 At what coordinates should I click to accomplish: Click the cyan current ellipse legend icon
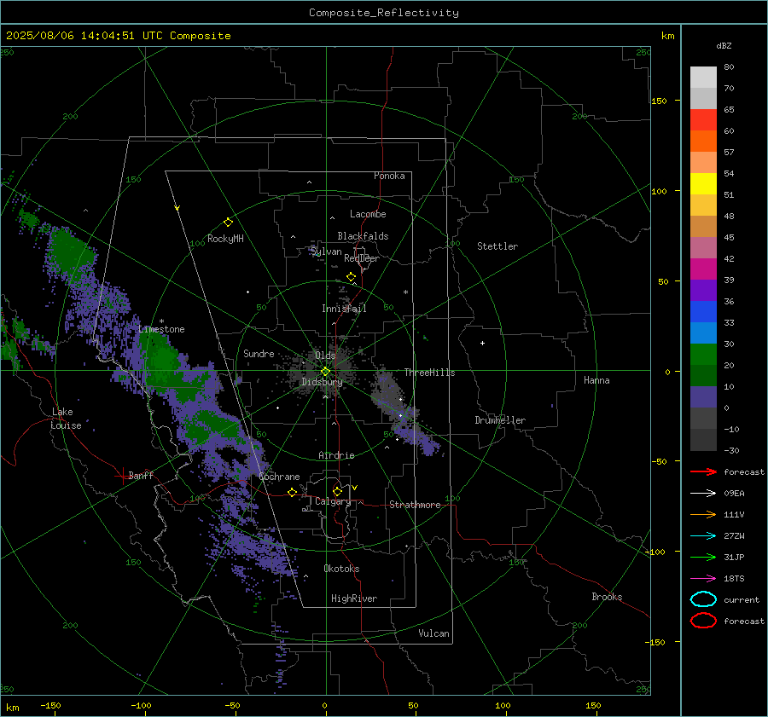(703, 599)
